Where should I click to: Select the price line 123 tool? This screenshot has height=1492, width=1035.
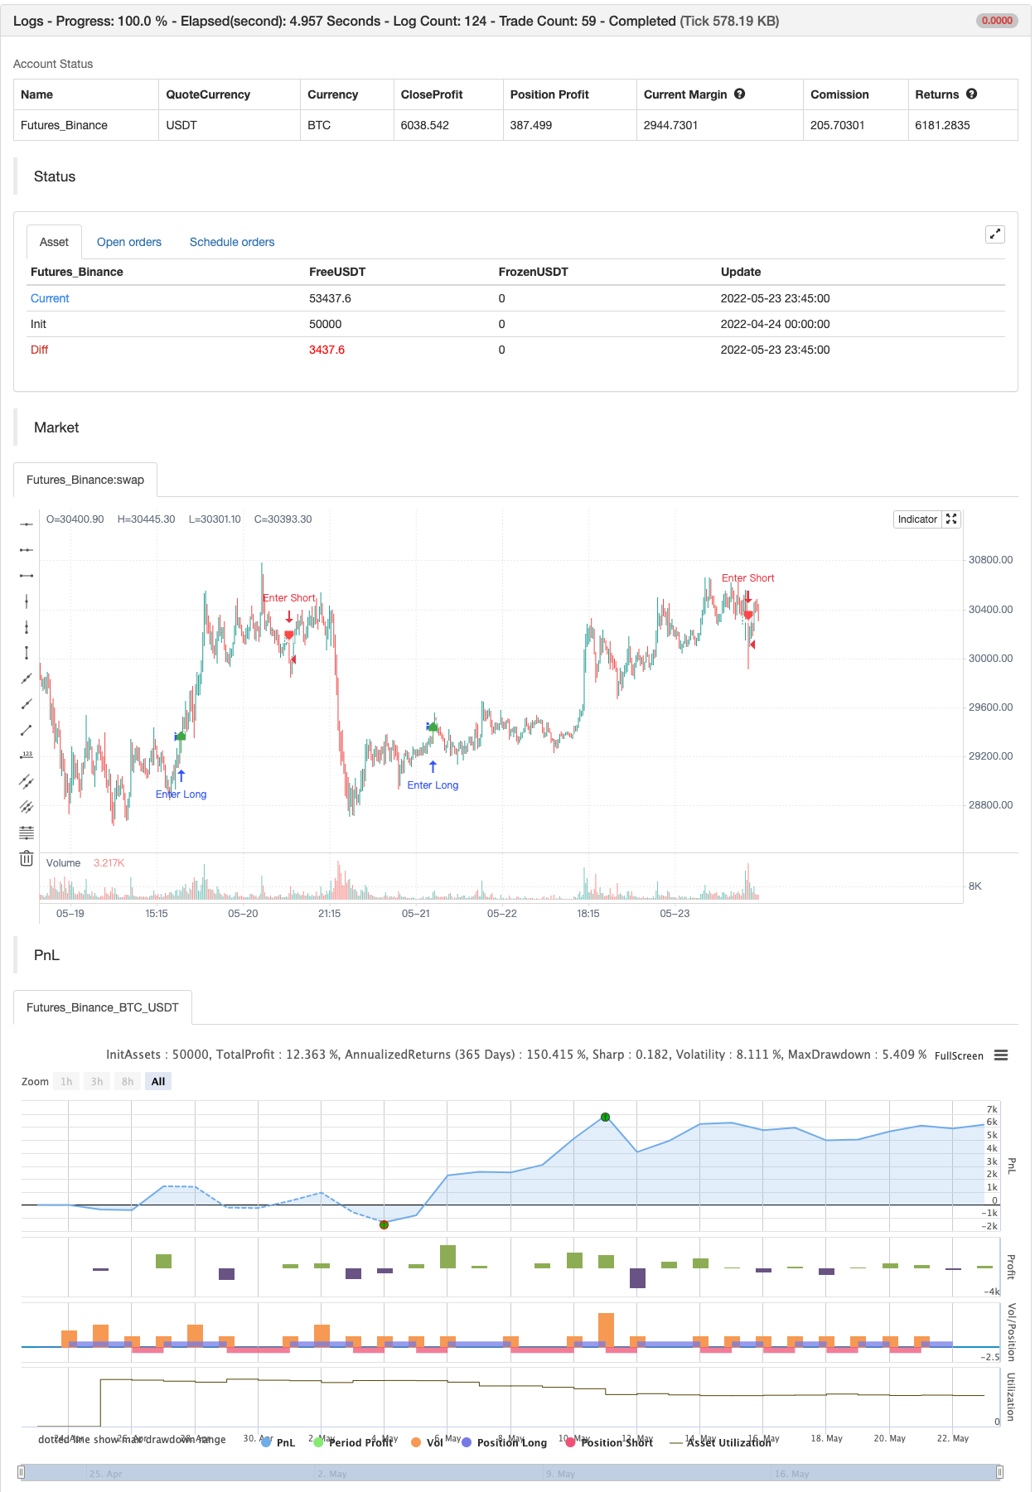[x=27, y=756]
